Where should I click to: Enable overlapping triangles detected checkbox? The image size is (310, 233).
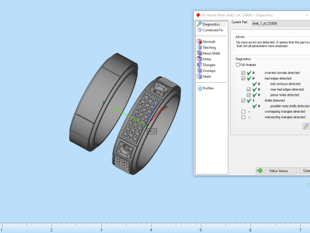click(x=243, y=111)
